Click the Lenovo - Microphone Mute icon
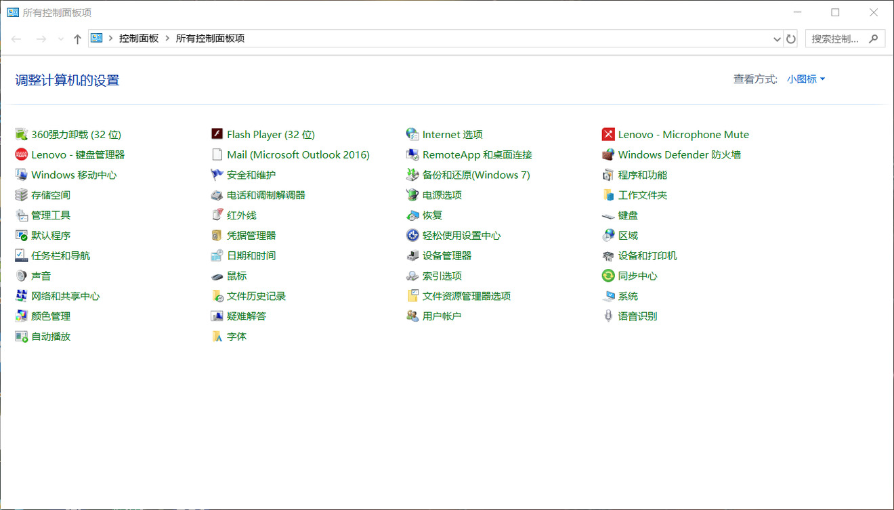The width and height of the screenshot is (894, 510). [608, 134]
